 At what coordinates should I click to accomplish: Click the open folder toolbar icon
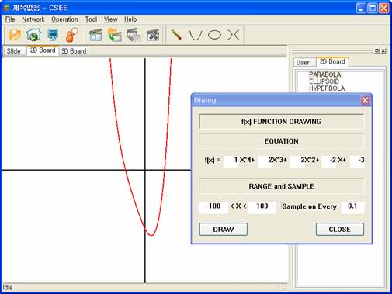click(x=15, y=35)
